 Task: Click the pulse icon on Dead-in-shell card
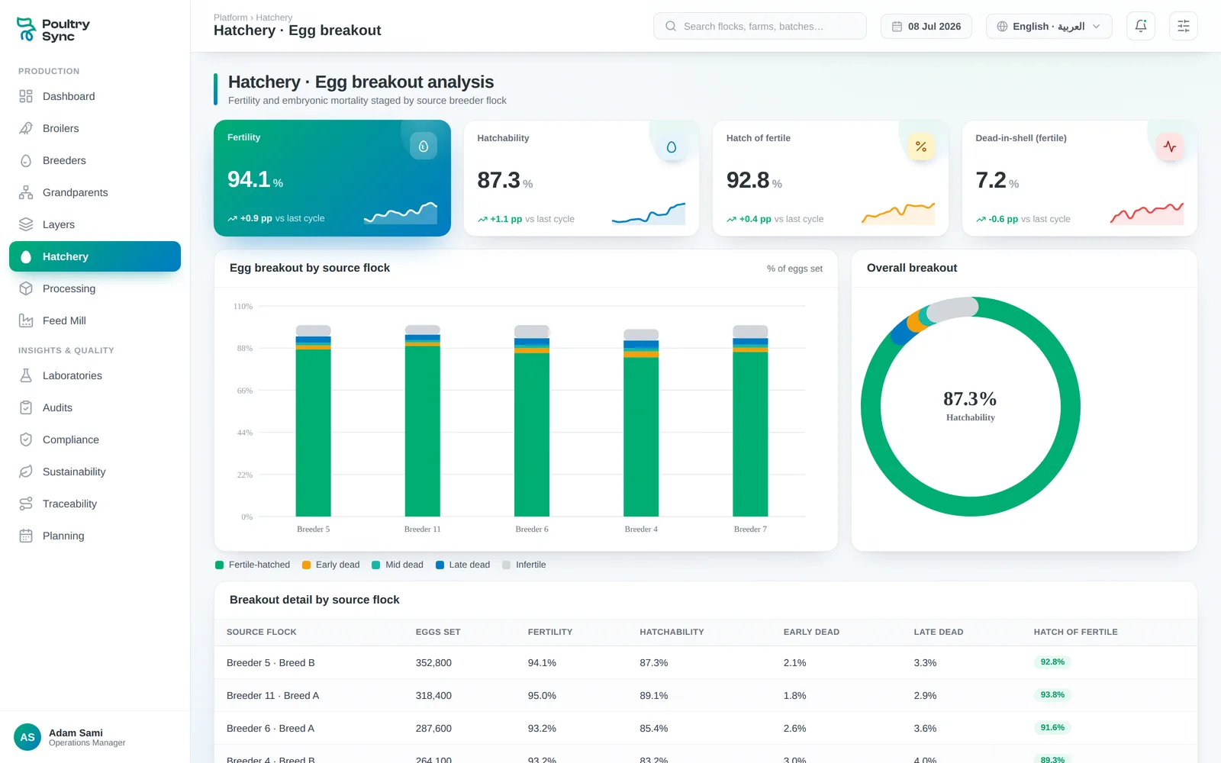[1170, 146]
